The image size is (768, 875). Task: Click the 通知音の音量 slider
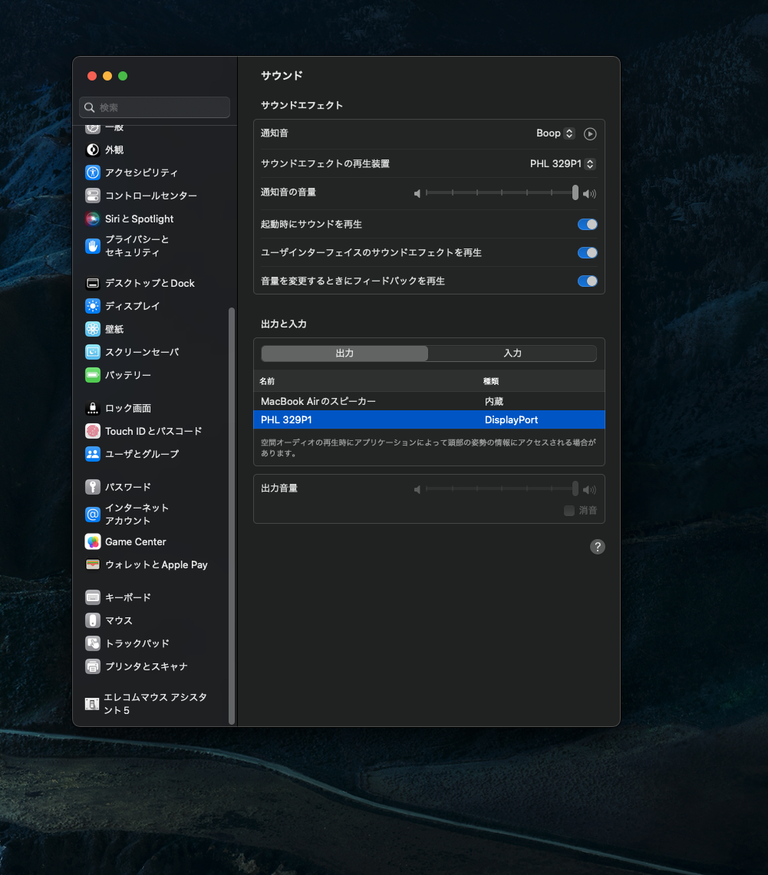click(499, 193)
